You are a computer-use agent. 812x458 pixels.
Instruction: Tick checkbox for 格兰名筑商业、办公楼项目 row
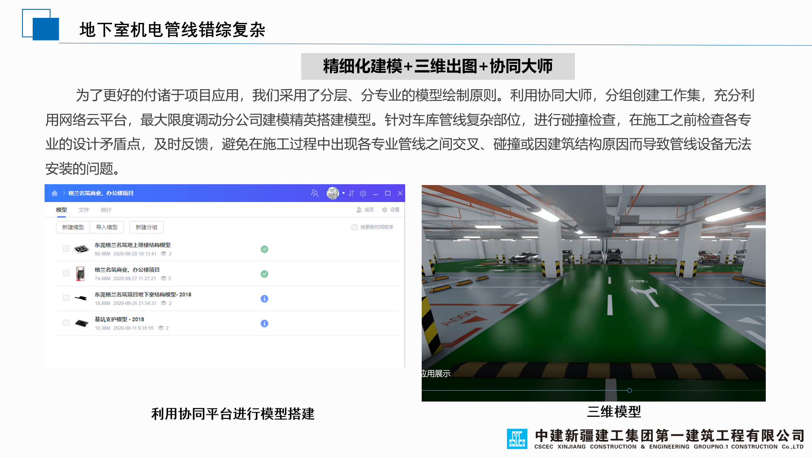(66, 273)
